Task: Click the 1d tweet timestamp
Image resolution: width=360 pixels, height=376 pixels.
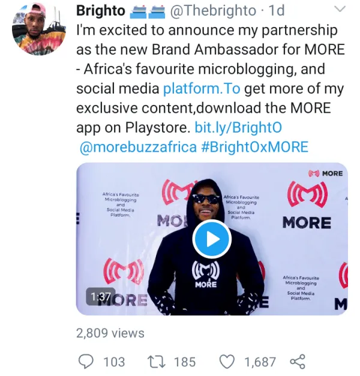Action: 275,10
